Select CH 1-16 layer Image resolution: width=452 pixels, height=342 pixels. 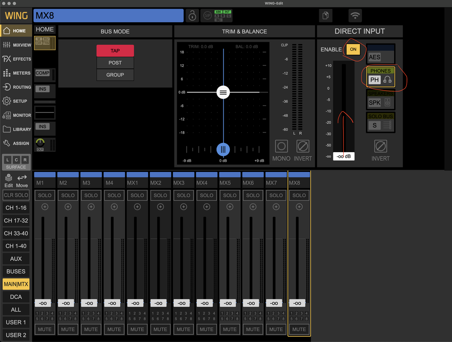point(16,208)
